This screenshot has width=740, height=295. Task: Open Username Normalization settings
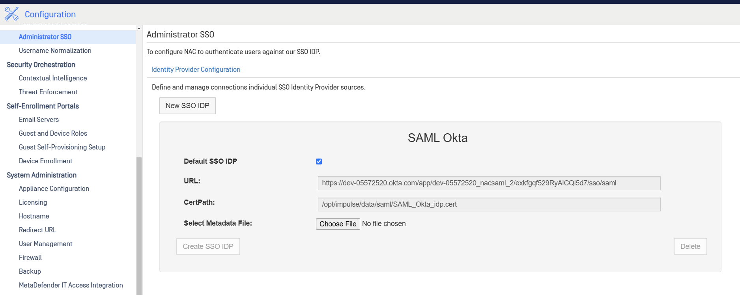point(55,50)
